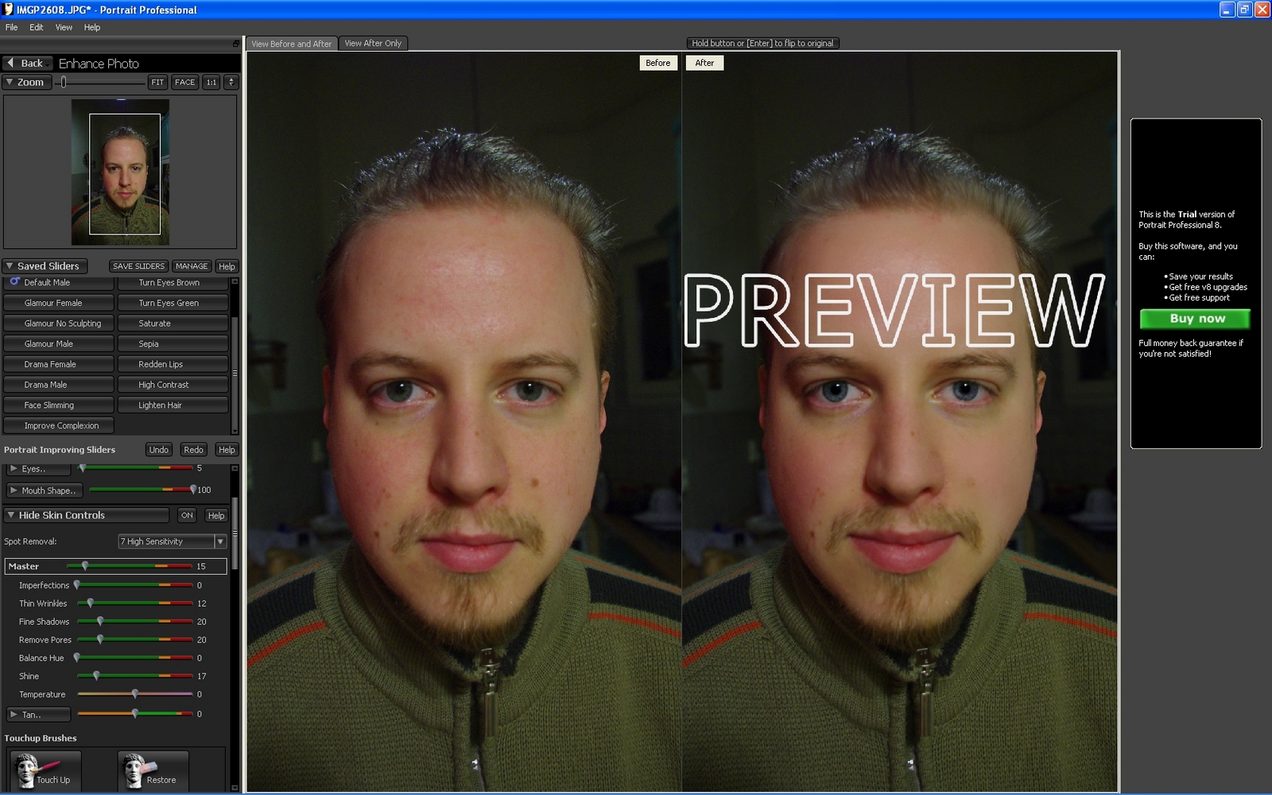Screen dimensions: 1272x795
Task: Click the Fine Shadows slider
Action: (x=134, y=622)
